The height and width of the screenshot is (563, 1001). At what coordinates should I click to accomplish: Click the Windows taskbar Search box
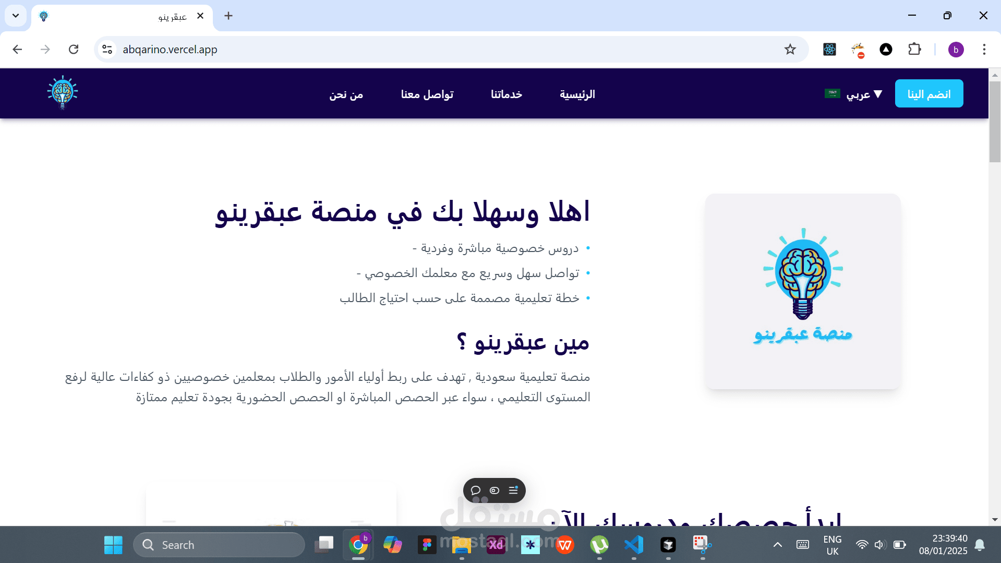pyautogui.click(x=219, y=545)
